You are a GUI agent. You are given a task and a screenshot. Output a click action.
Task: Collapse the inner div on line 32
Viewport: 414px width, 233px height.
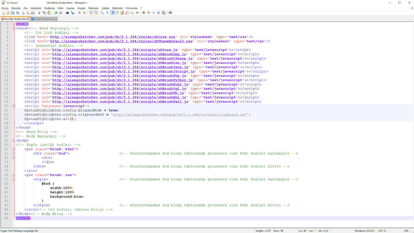14,158
